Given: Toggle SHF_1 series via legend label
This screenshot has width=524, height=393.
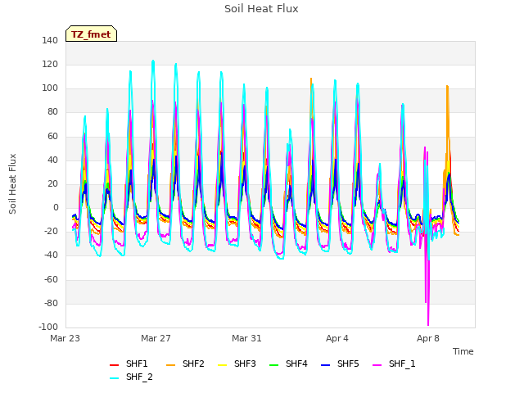Looking at the screenshot, I should (402, 364).
